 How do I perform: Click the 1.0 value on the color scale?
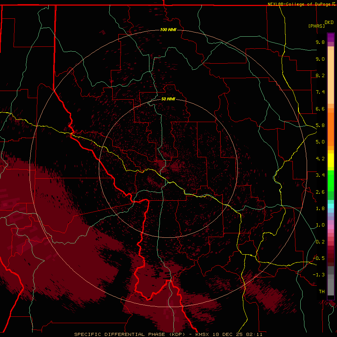[320, 225]
